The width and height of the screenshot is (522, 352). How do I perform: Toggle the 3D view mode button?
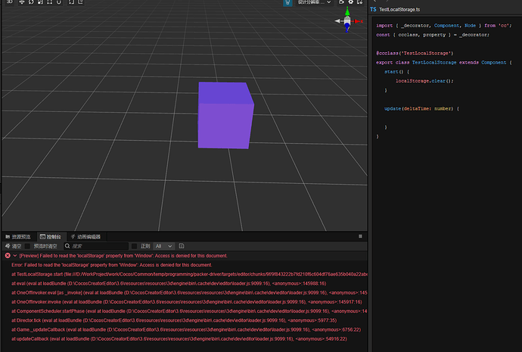point(9,2)
